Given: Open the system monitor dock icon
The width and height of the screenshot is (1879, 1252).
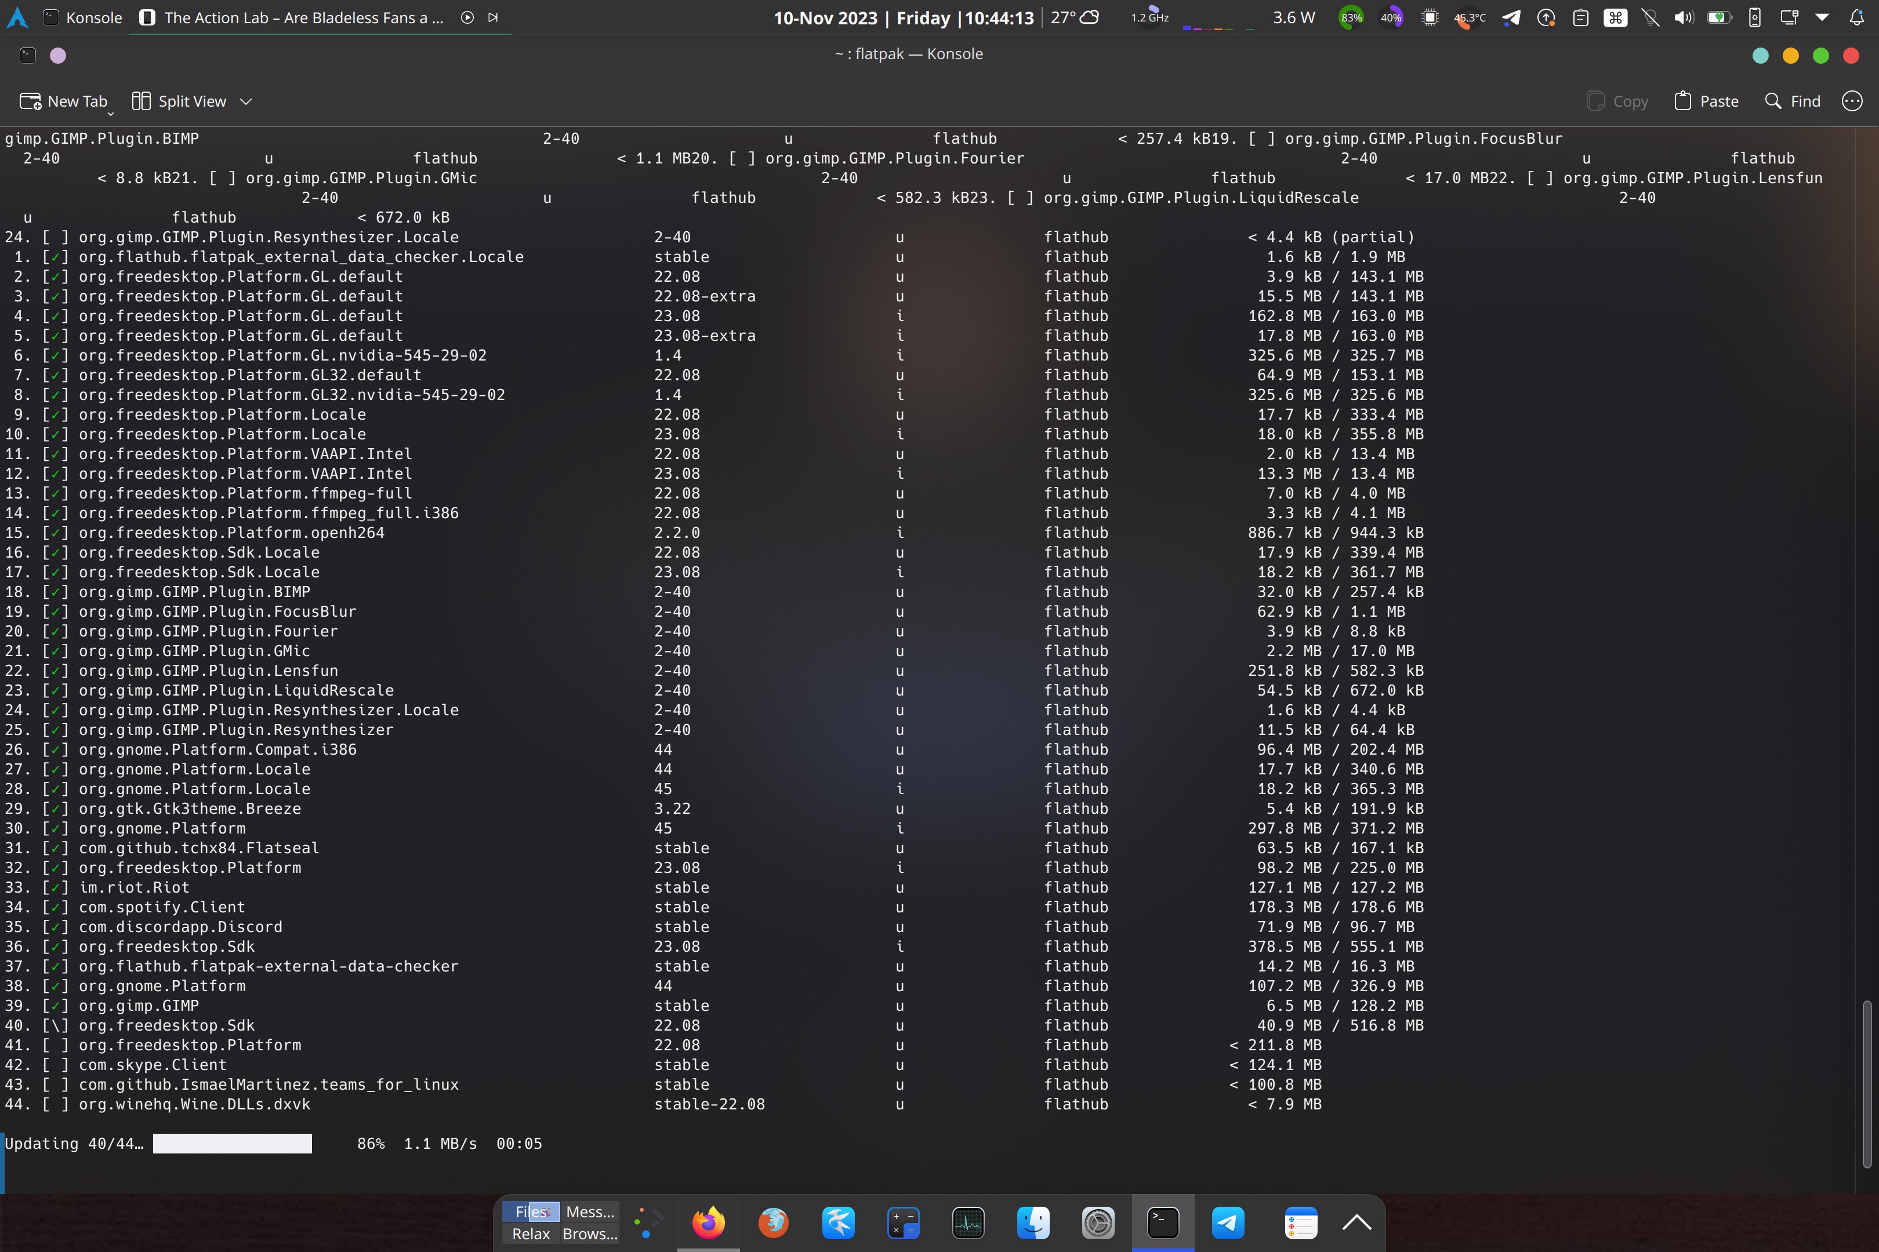Looking at the screenshot, I should [968, 1222].
